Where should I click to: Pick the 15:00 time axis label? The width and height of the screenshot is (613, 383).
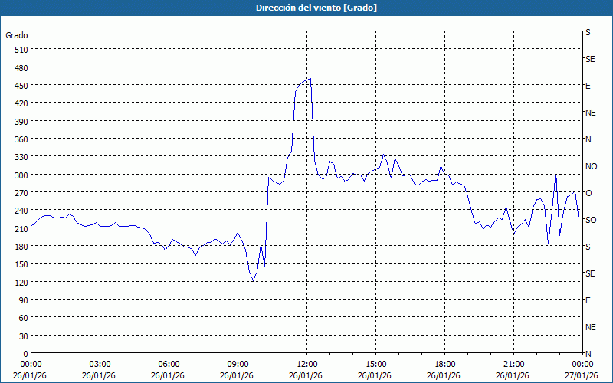(x=375, y=364)
